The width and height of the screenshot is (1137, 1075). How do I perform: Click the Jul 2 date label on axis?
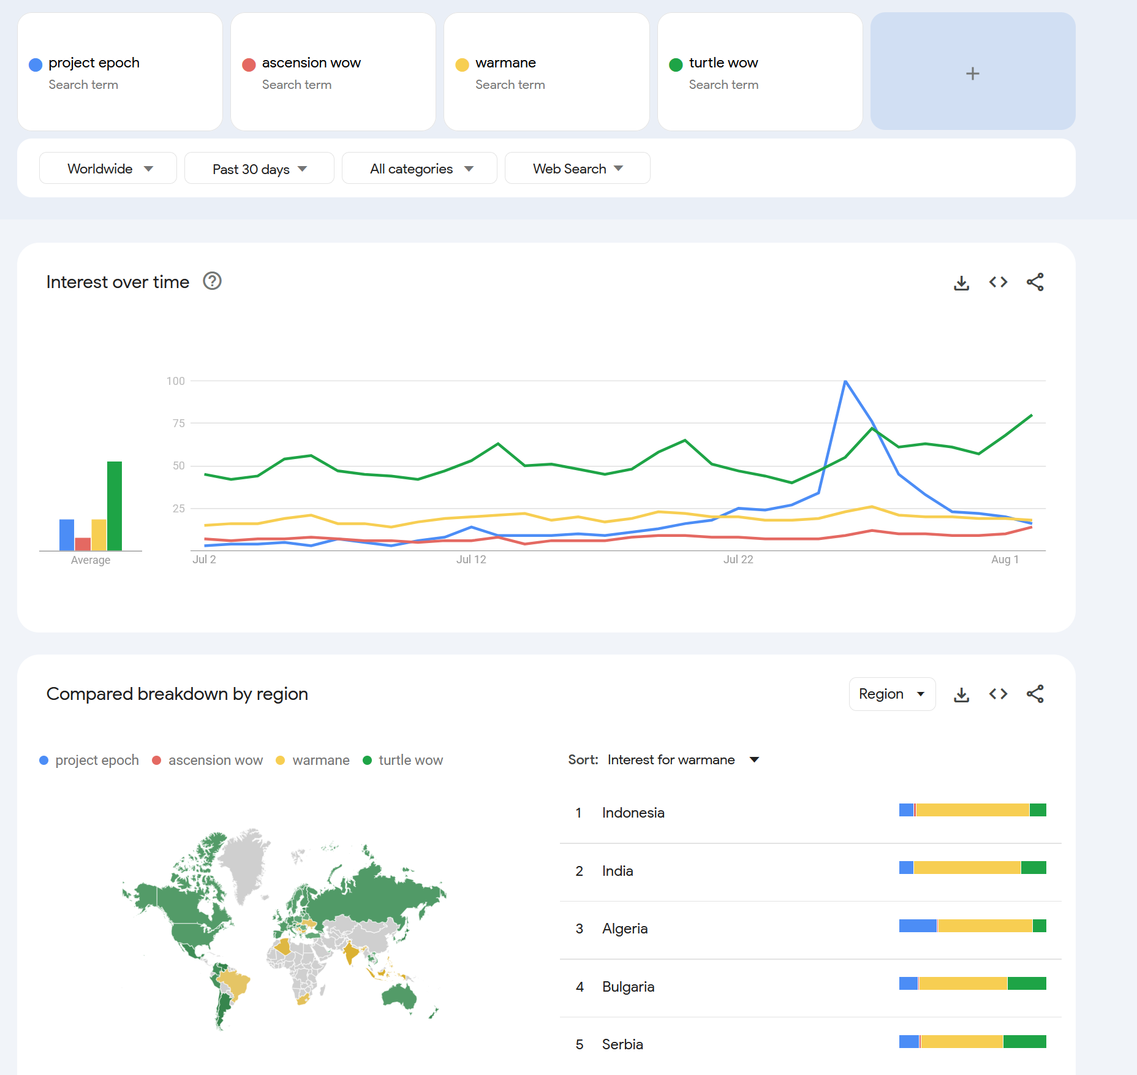point(204,560)
